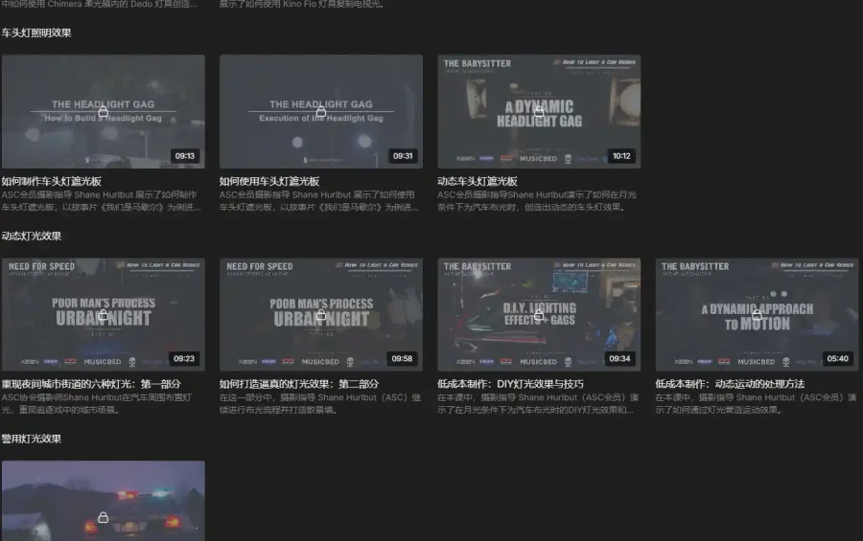Click the 车头灯照明效果 section heading
Screen dimensions: 863x541
point(36,33)
